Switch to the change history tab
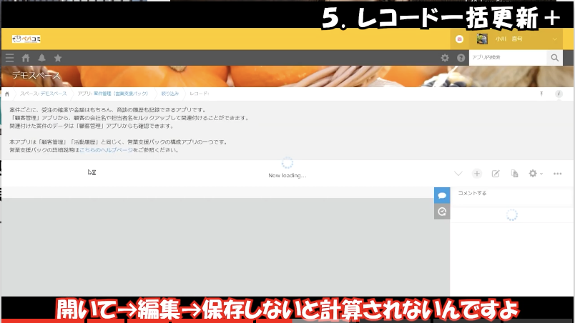The height and width of the screenshot is (323, 575). [x=442, y=212]
